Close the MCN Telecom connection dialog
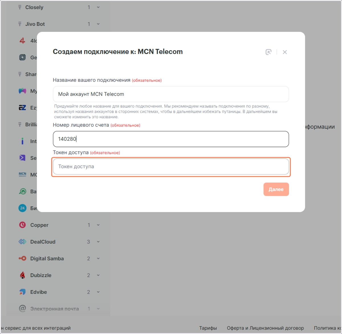Image resolution: width=342 pixels, height=334 pixels. pyautogui.click(x=285, y=52)
